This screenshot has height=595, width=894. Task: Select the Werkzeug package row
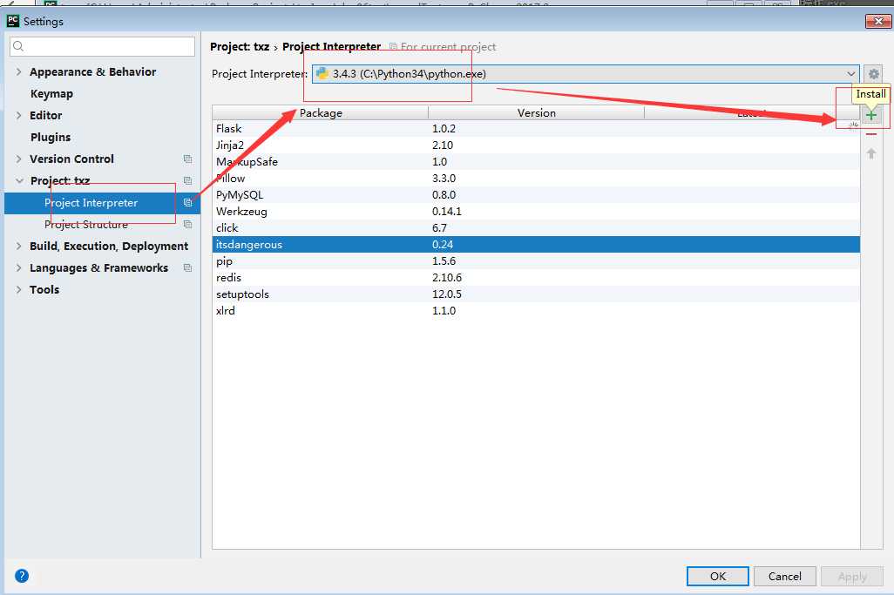[536, 212]
